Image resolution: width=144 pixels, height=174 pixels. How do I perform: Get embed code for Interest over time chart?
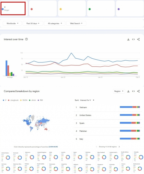click(133, 39)
